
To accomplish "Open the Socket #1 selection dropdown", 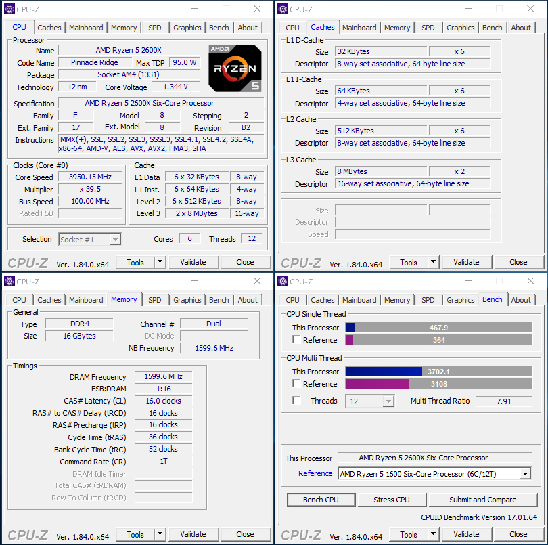I will (x=90, y=240).
